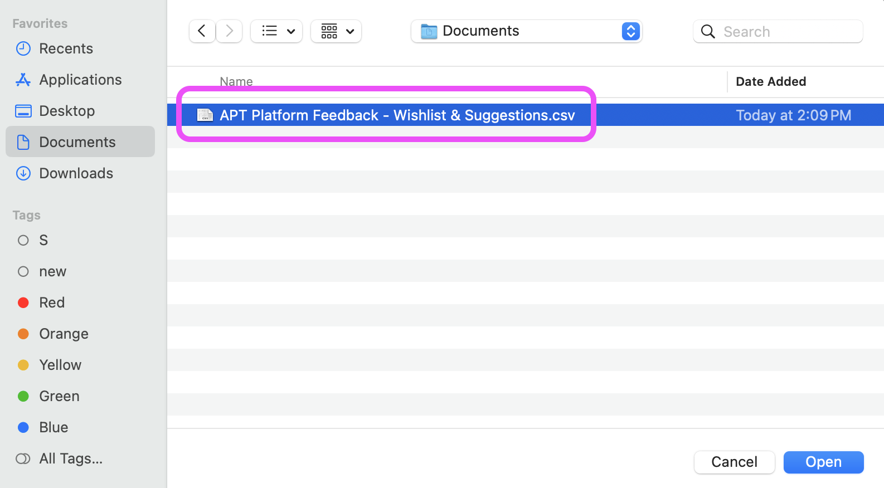The height and width of the screenshot is (488, 884).
Task: Type in the Search field
Action: pos(789,32)
